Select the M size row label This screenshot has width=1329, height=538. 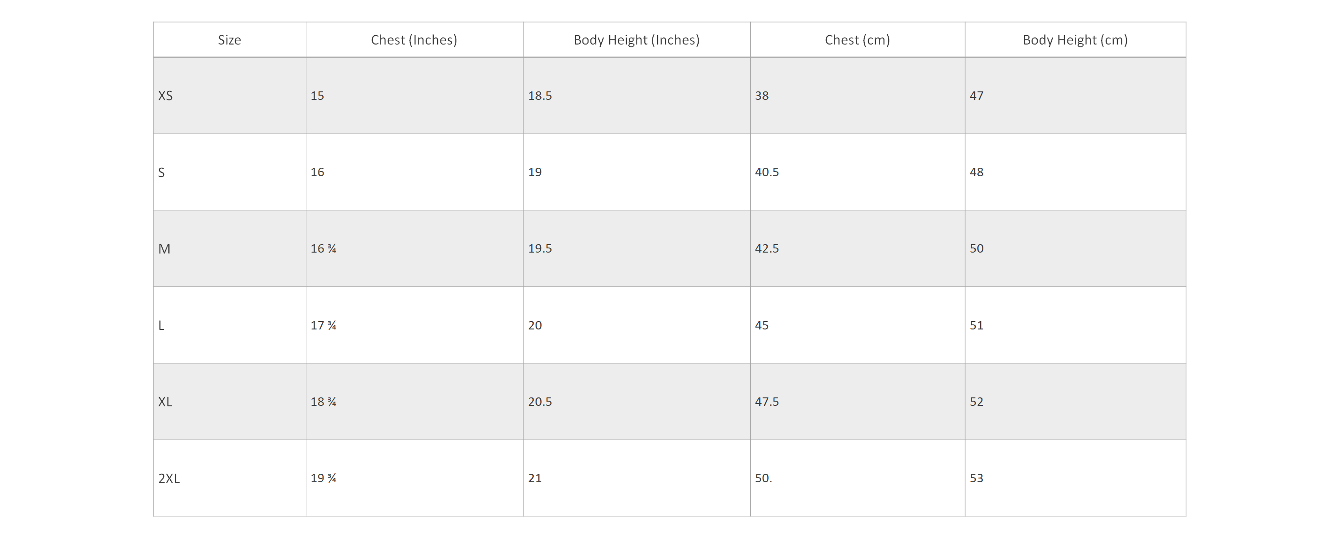(x=230, y=249)
